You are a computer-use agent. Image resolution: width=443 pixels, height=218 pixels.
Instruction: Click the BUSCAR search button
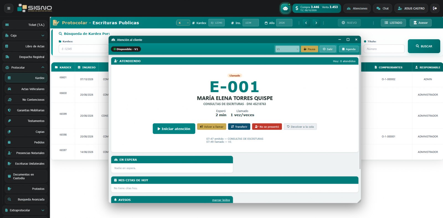coord(424,46)
